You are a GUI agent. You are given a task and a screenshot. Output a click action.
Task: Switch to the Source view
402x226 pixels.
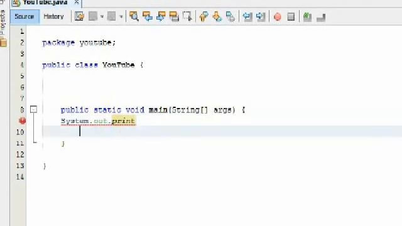25,17
